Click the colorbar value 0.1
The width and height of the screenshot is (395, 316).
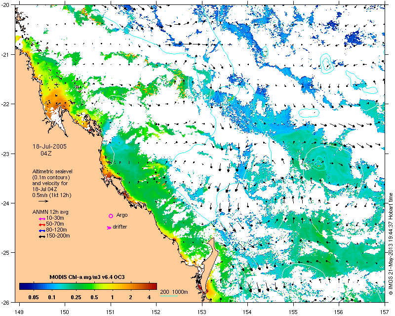point(52,297)
